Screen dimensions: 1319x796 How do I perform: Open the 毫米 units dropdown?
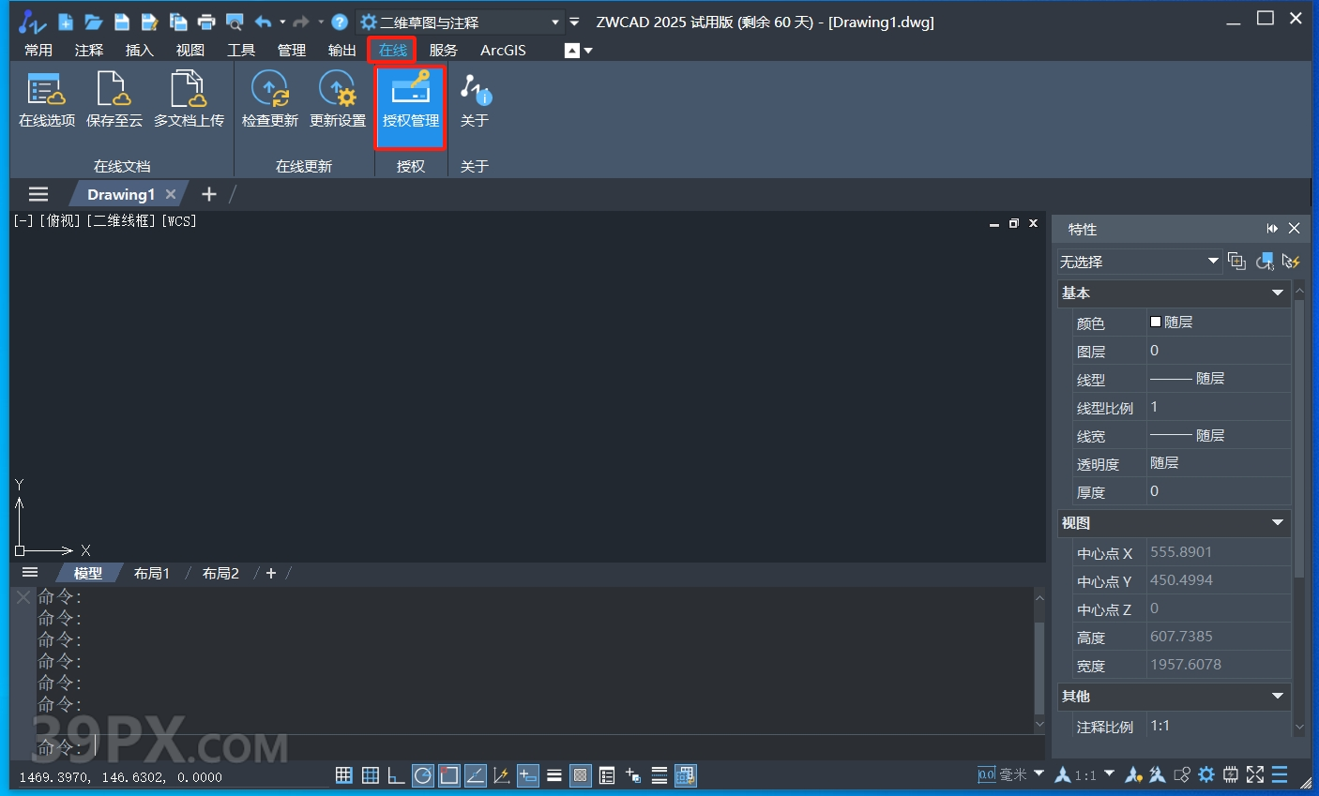click(1039, 773)
